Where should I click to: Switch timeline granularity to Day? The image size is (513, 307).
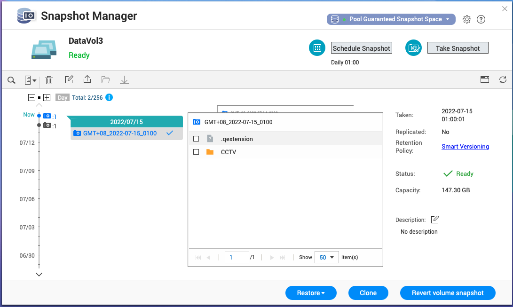click(x=62, y=97)
